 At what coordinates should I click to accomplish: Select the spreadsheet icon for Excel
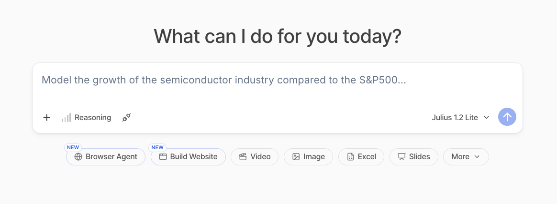[351, 157]
